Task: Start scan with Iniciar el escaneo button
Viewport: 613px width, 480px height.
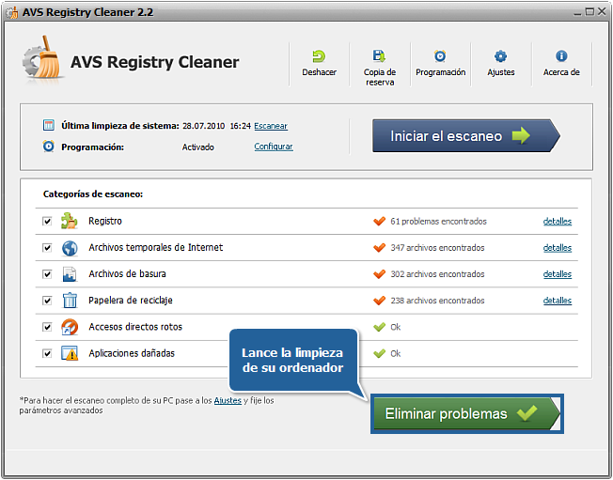Action: click(x=466, y=135)
